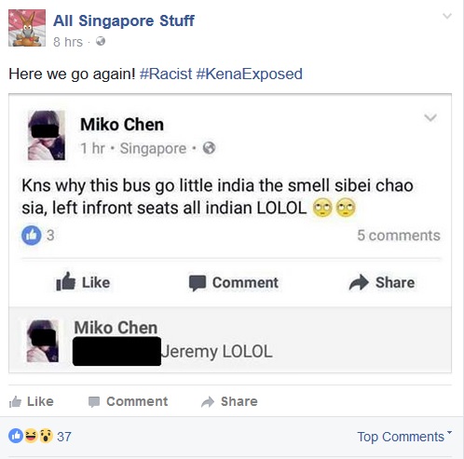Click the blue thumbs-up reaction with 3 likes
Viewport: 464px width, 459px height.
[32, 236]
